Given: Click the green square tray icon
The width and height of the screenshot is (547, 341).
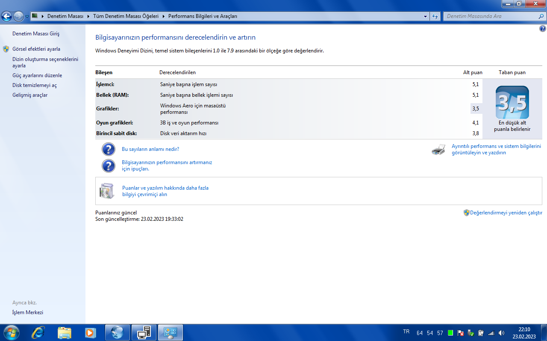Looking at the screenshot, I should pyautogui.click(x=450, y=333).
